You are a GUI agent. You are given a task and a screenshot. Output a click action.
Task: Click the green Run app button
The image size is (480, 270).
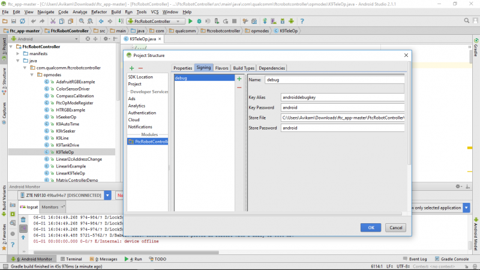click(191, 21)
